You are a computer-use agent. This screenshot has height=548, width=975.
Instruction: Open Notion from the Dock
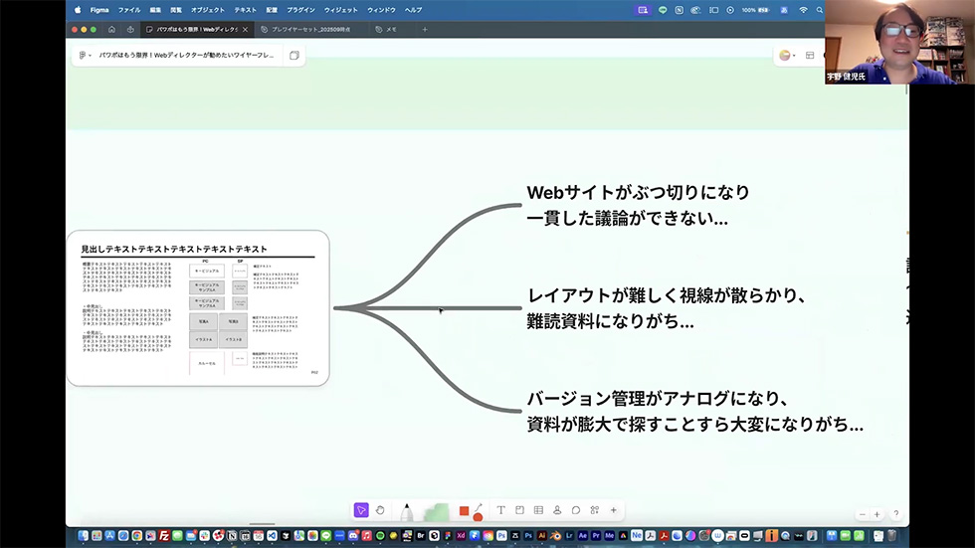coord(231,536)
